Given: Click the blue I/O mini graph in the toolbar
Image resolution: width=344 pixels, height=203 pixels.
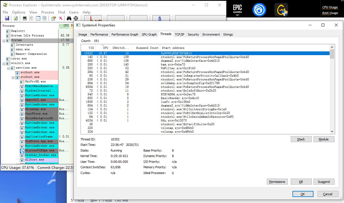Looking at the screenshot, I should (x=161, y=18).
